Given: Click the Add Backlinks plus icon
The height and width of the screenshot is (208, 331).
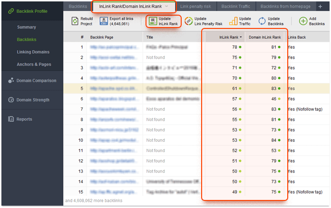Looking at the screenshot, I should [x=303, y=21].
